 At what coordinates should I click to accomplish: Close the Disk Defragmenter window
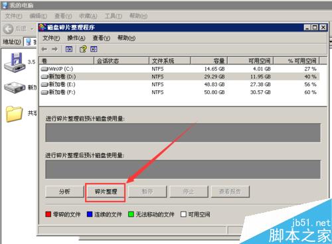point(323,27)
